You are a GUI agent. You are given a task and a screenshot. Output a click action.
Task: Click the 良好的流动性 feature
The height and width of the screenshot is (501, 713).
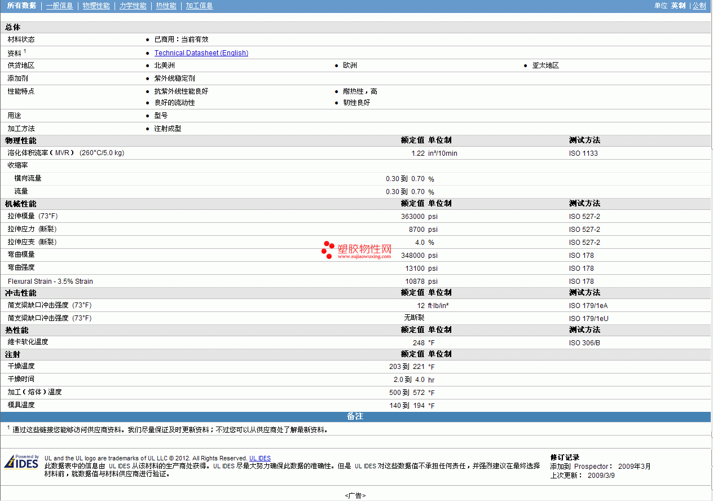174,103
